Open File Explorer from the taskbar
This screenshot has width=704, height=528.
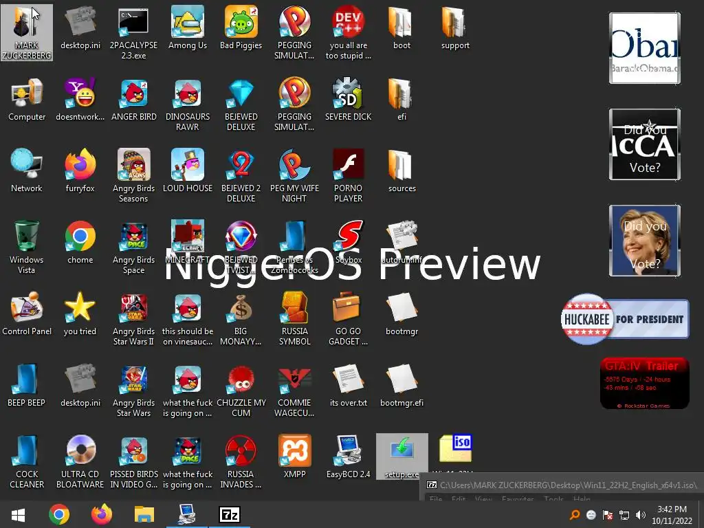tap(144, 514)
